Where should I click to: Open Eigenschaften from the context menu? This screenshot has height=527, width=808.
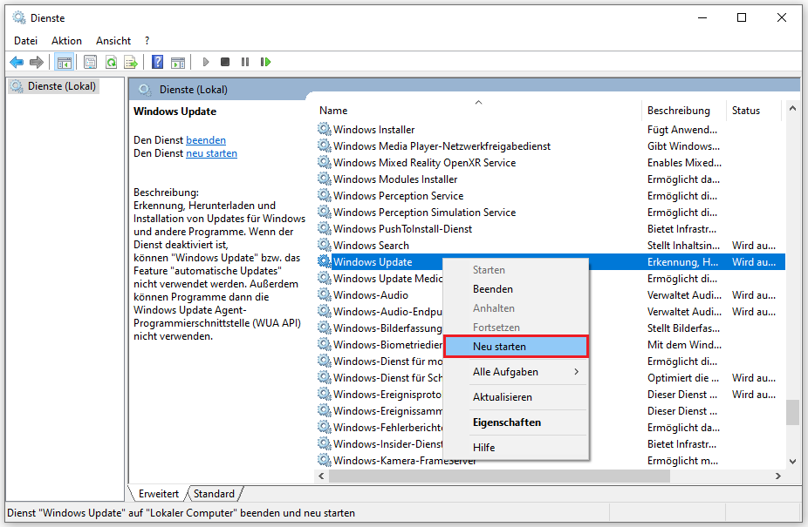(x=516, y=422)
